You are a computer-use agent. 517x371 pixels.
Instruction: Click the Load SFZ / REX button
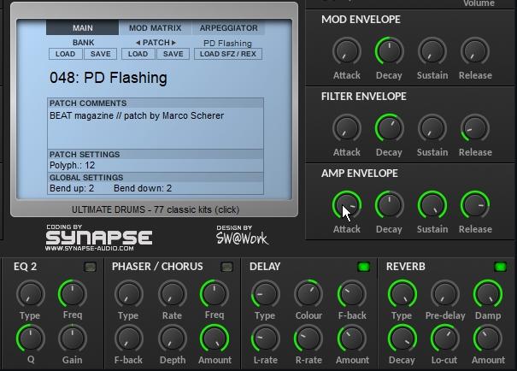coord(228,54)
